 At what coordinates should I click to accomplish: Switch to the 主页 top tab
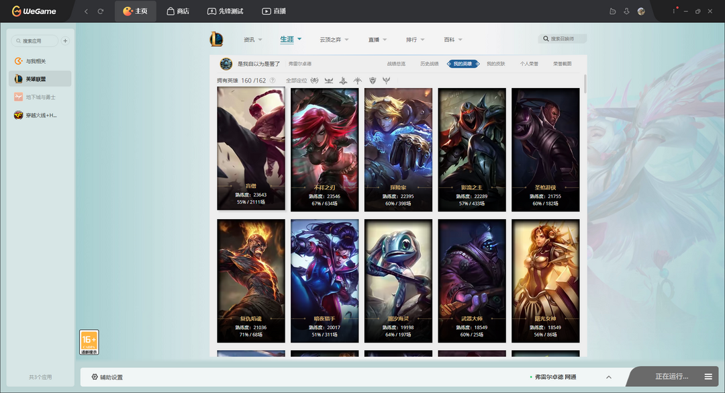click(135, 11)
